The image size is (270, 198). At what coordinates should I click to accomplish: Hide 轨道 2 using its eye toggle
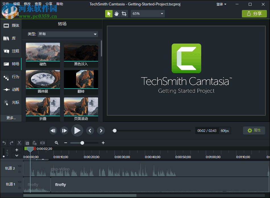pos(20,166)
